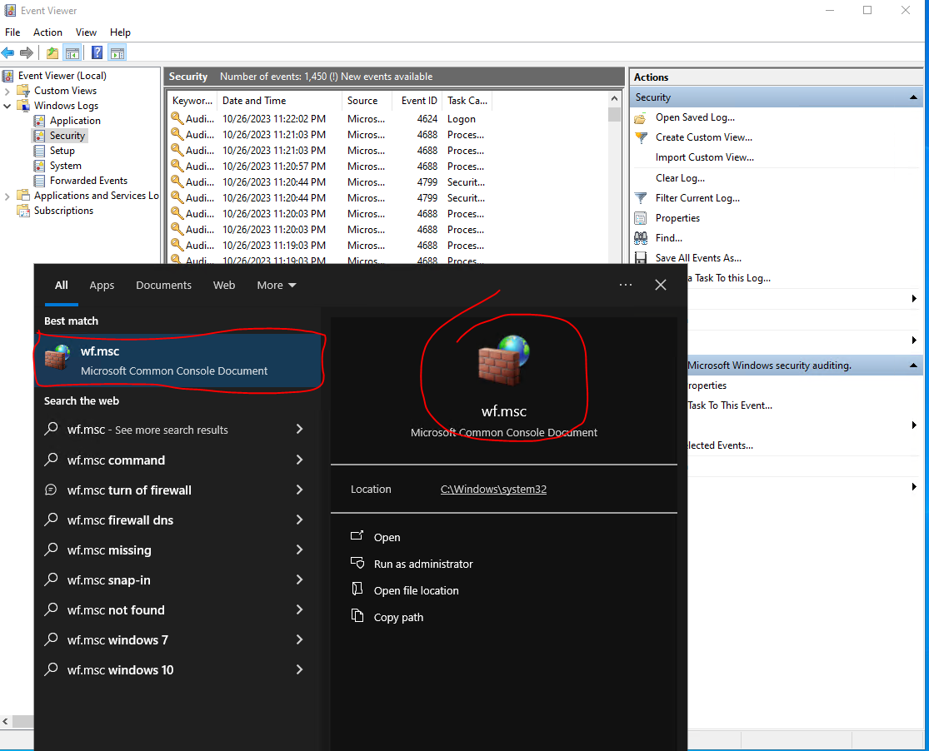Switch to the Apps search tab
Viewport: 929px width, 751px height.
(x=102, y=286)
